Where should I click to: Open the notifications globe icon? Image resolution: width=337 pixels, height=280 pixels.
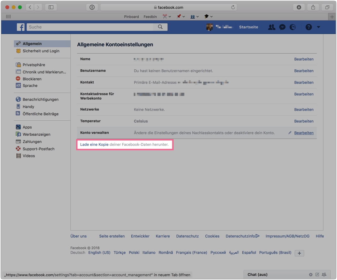pyautogui.click(x=293, y=27)
